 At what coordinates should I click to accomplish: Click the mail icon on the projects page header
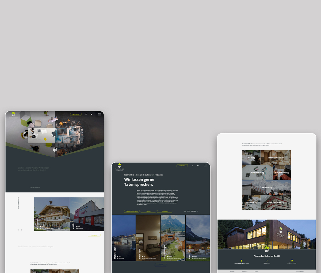click(x=198, y=166)
